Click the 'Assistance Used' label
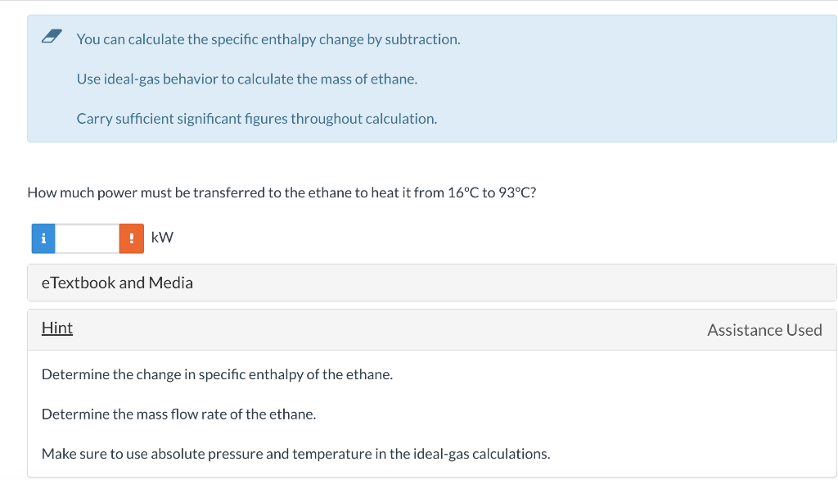 click(764, 329)
